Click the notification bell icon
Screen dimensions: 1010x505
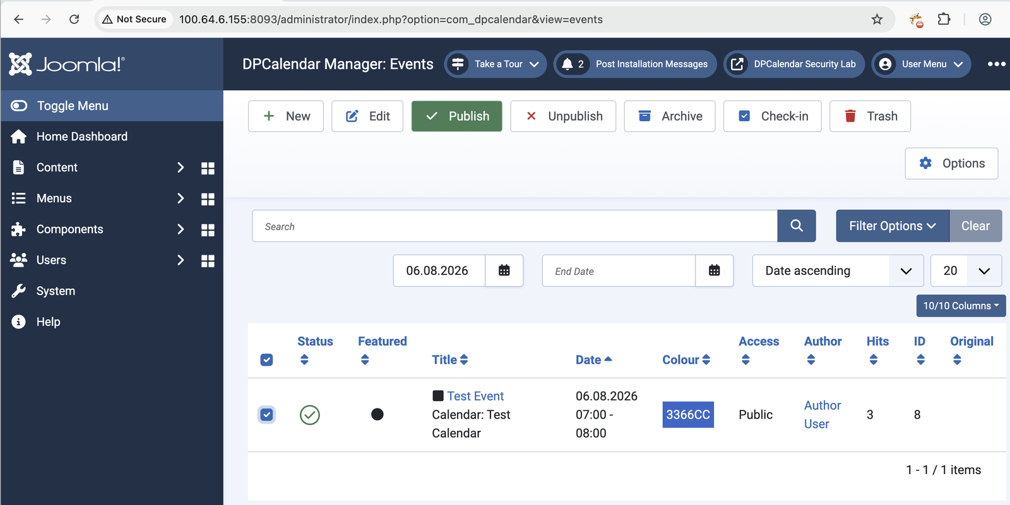pyautogui.click(x=567, y=64)
